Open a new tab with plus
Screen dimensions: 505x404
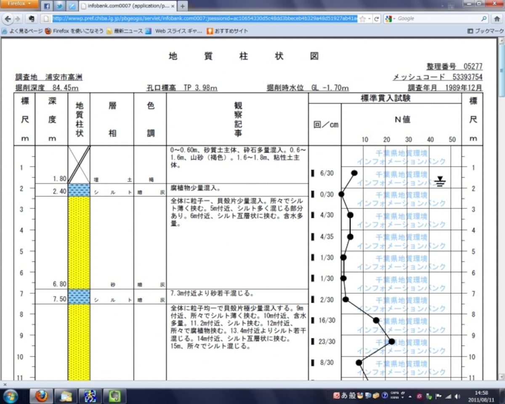pos(183,6)
